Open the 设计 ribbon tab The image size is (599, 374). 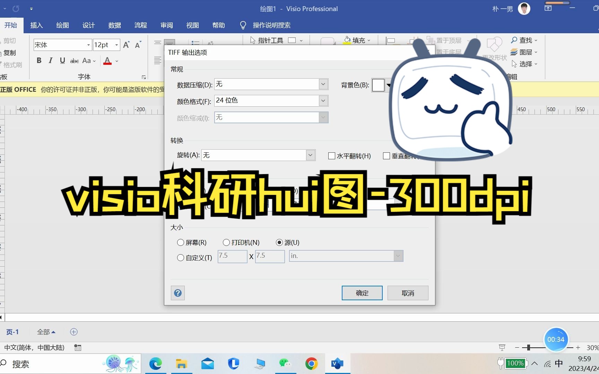(x=88, y=25)
